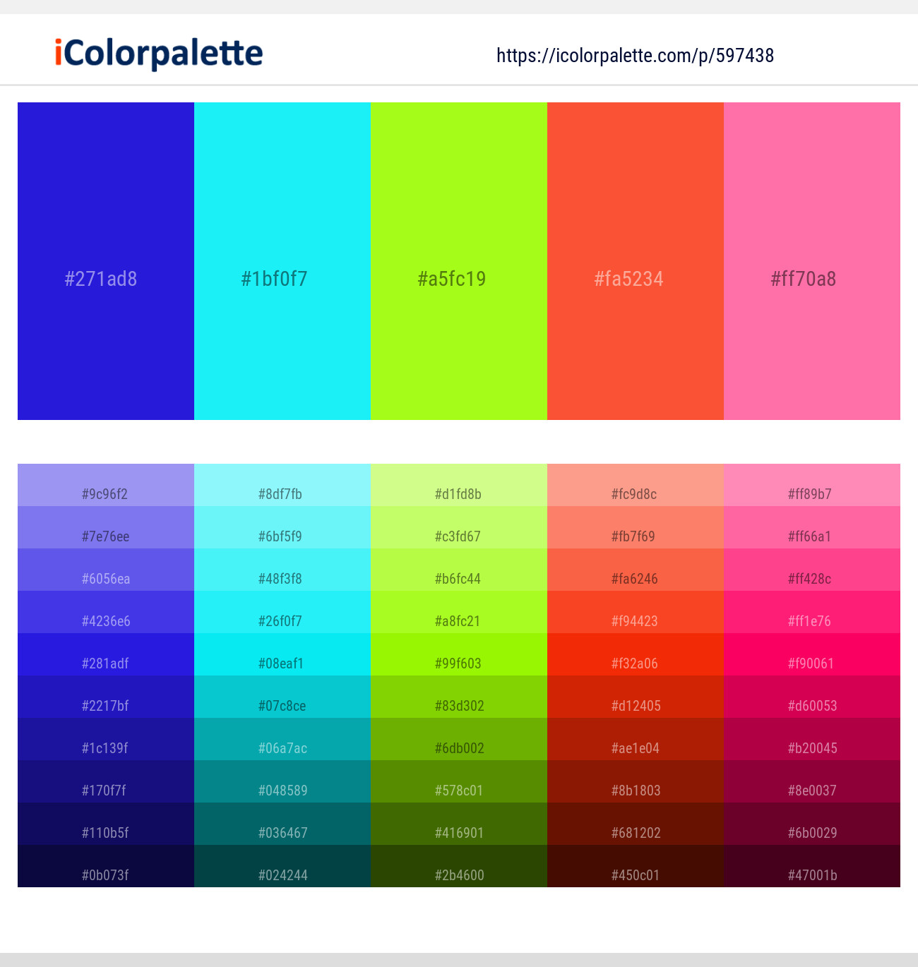Open the icolorpalette.com/p/597438 URL link
The height and width of the screenshot is (967, 918).
(635, 56)
